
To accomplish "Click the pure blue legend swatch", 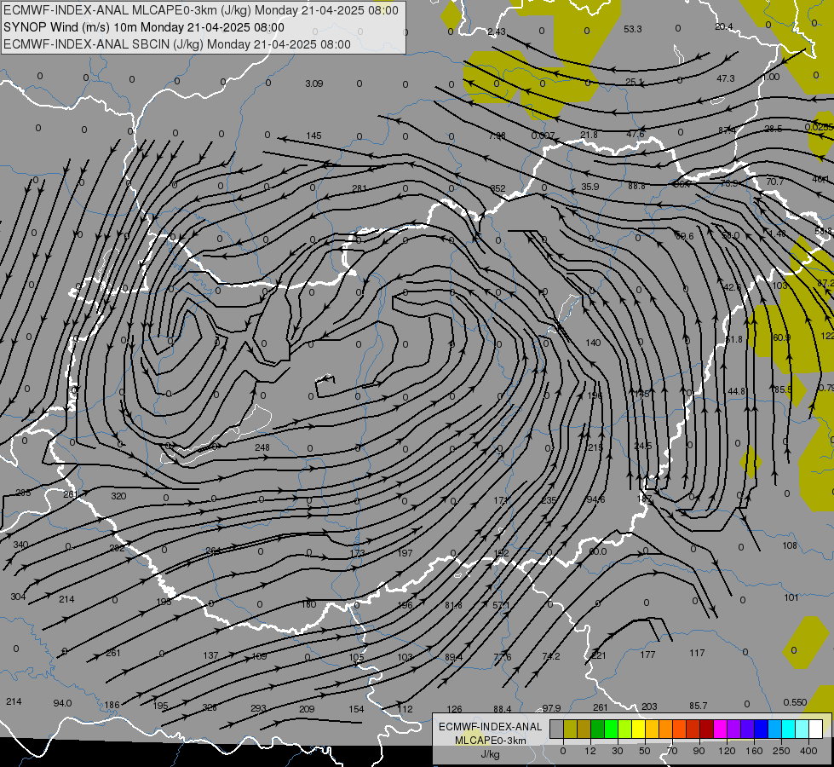I will (761, 729).
